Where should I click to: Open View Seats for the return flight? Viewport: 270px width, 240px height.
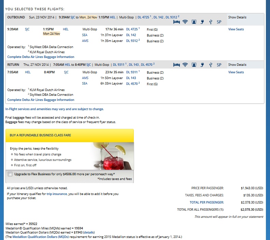click(236, 72)
